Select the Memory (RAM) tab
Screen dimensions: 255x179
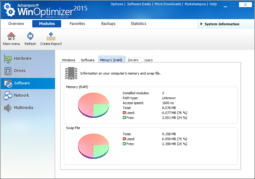(112, 59)
